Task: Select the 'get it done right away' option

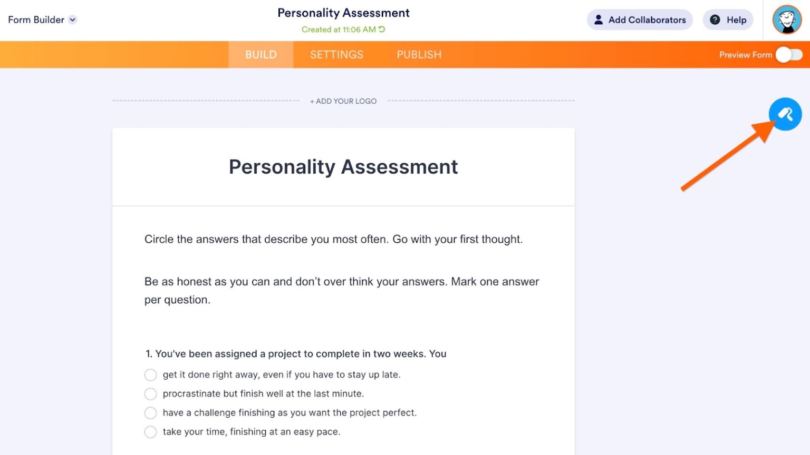Action: [x=150, y=374]
